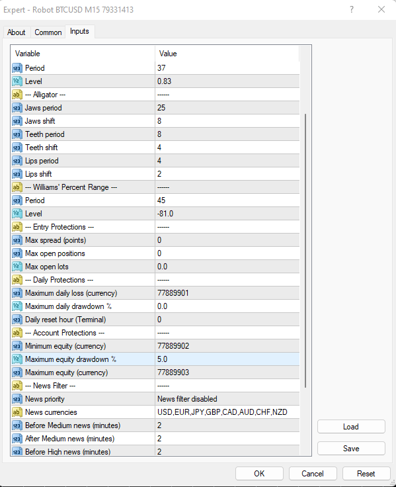The height and width of the screenshot is (487, 396).
Task: Click the string icon beside Williams' Percent Range
Action: 17,187
